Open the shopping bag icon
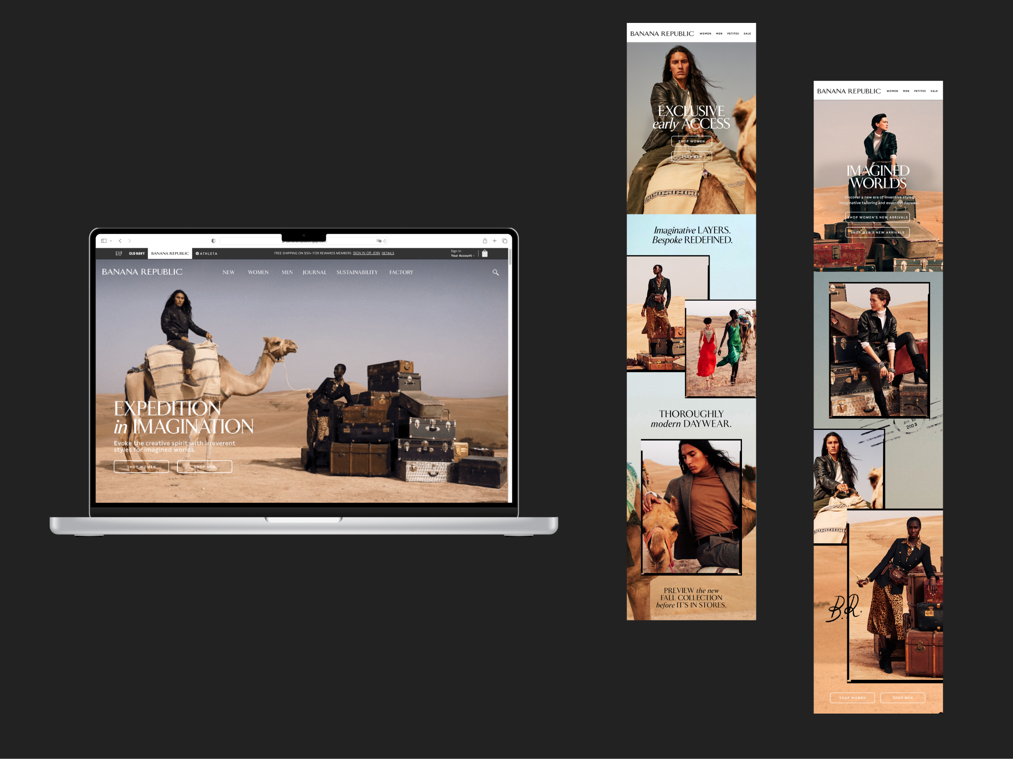The width and height of the screenshot is (1013, 759). [484, 254]
